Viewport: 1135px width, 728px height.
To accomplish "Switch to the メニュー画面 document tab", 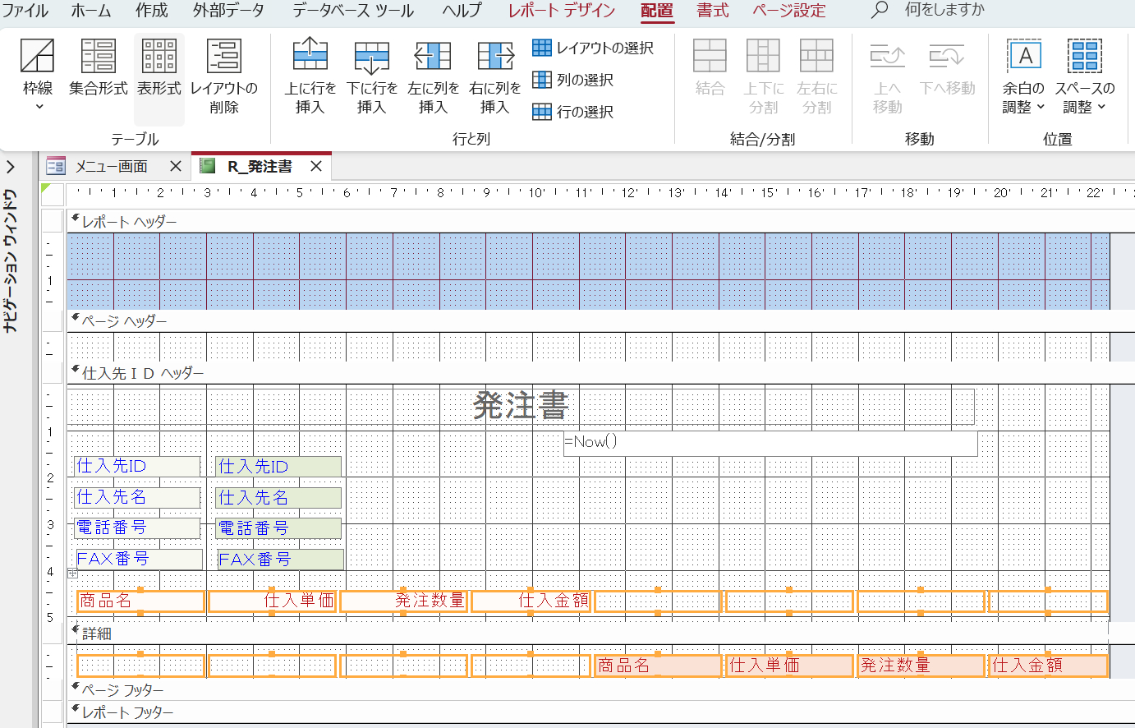I will (x=112, y=167).
